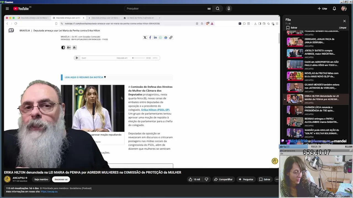Share article on Facebook icon
The image size is (353, 198).
(x=150, y=37)
